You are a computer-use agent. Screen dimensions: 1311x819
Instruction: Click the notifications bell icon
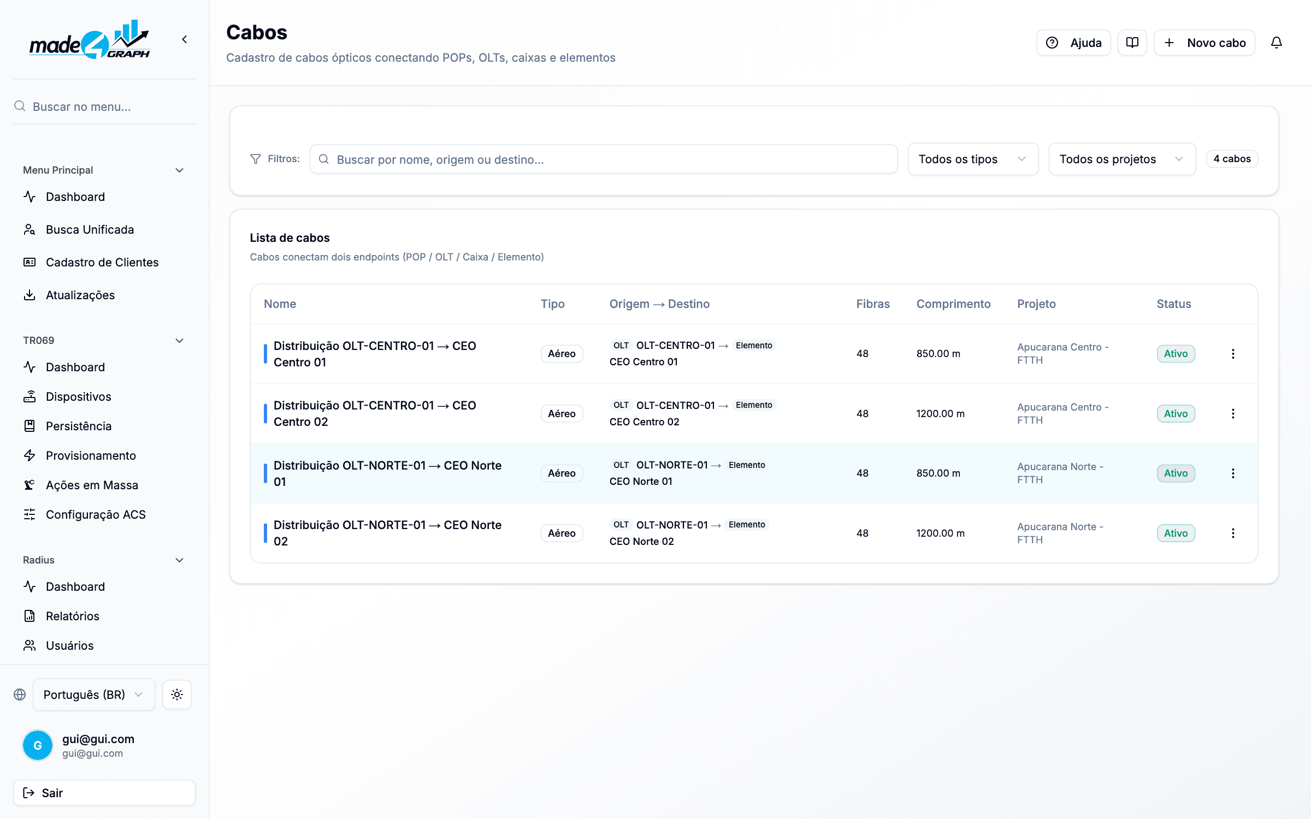1276,43
